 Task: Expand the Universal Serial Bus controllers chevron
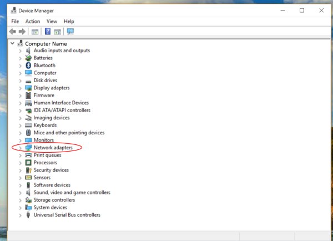pyautogui.click(x=20, y=215)
